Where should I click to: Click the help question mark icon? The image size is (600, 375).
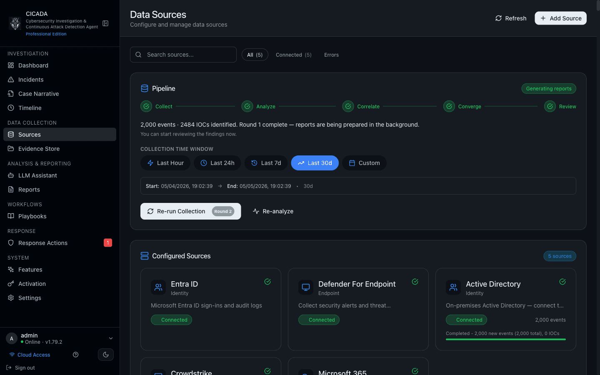click(75, 355)
